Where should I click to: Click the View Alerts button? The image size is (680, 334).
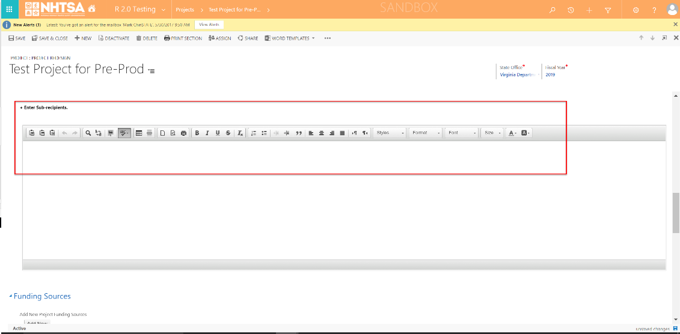click(209, 25)
